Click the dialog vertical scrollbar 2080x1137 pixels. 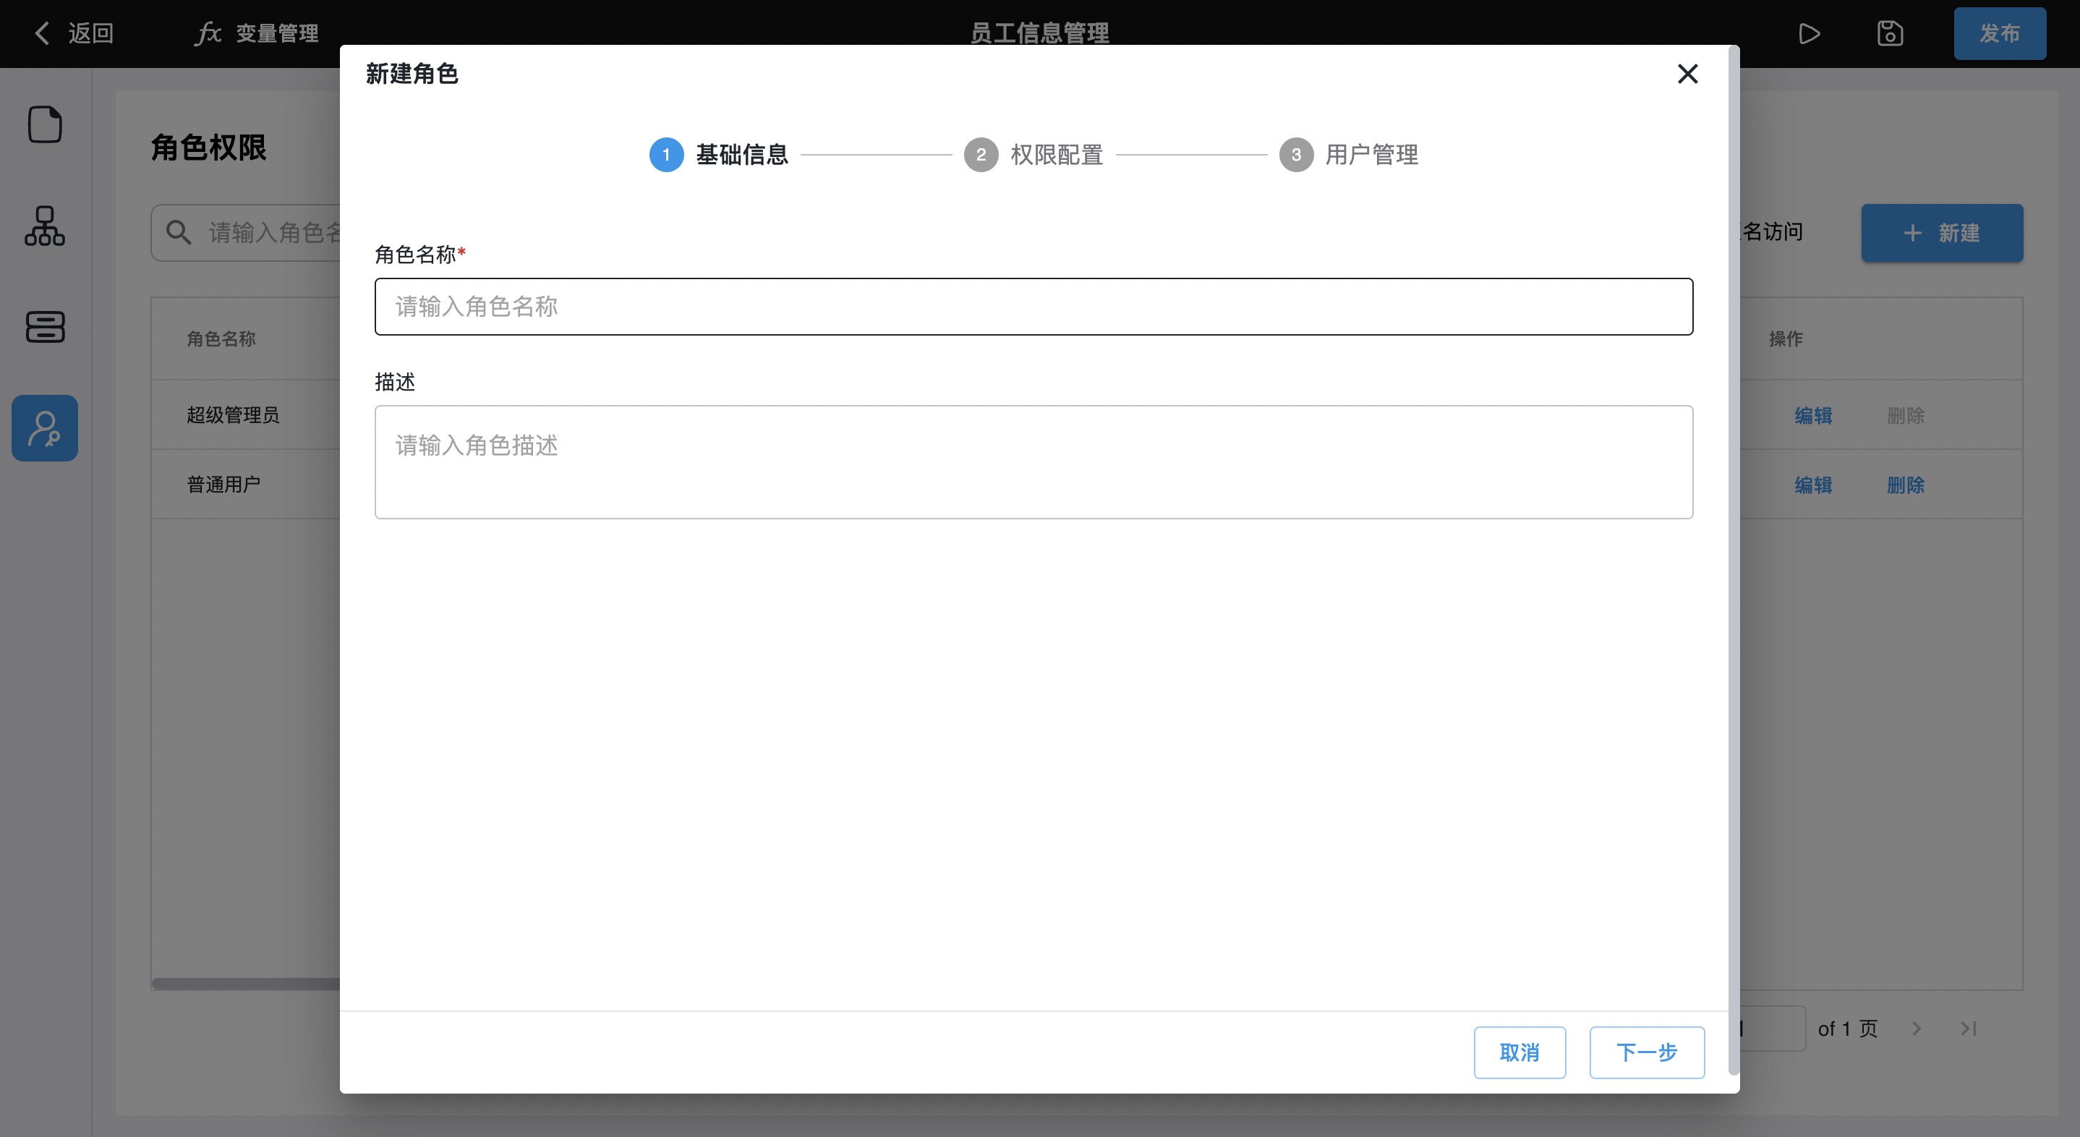1734,561
